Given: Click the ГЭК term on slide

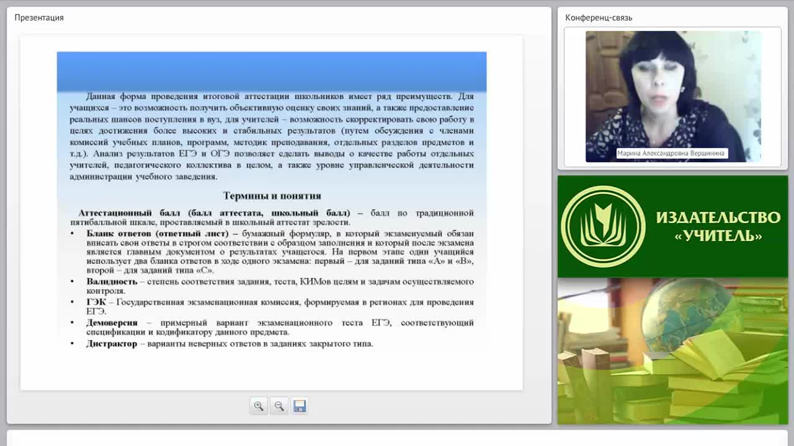Looking at the screenshot, I should 96,302.
